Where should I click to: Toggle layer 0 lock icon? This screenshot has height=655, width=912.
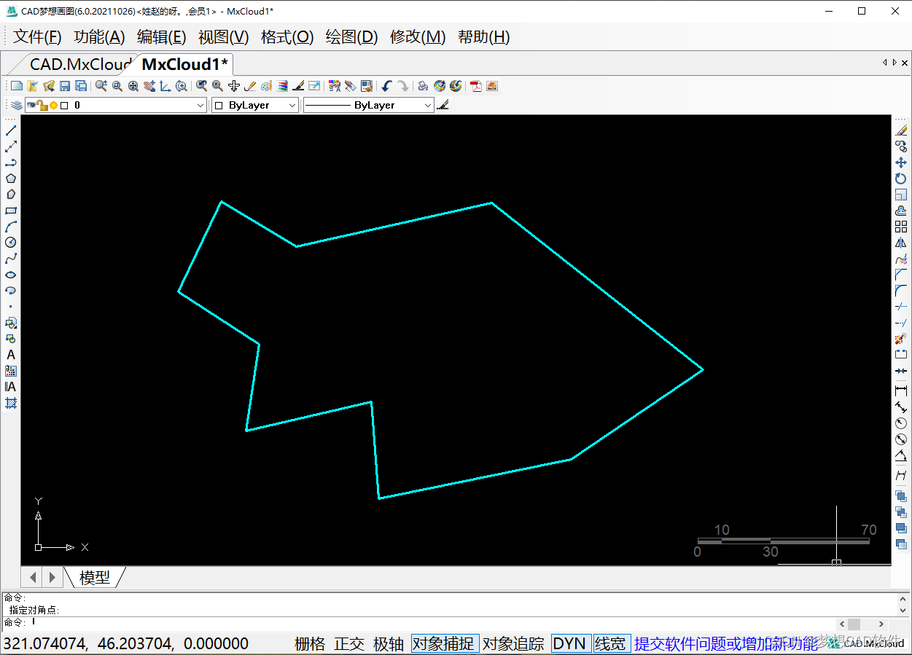(x=43, y=105)
